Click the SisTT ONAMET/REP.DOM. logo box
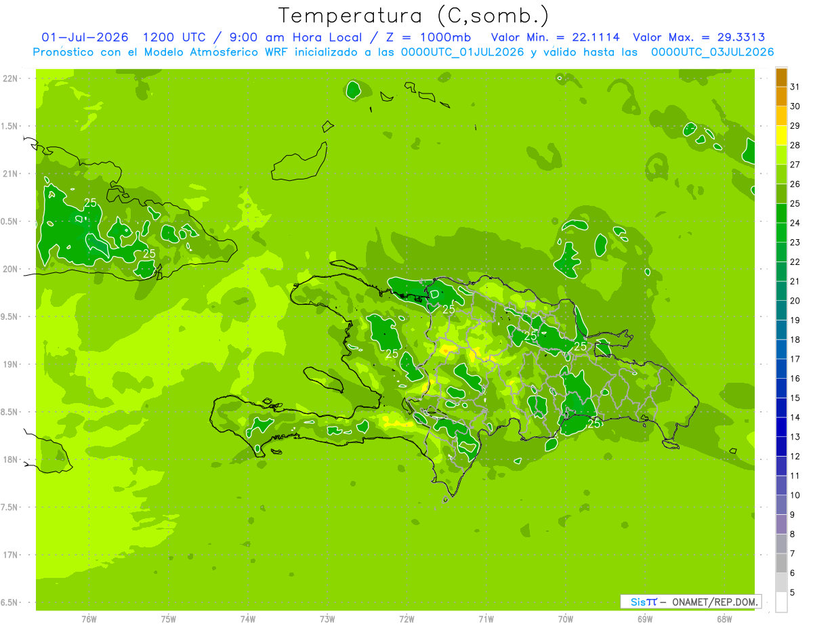Image resolution: width=813 pixels, height=628 pixels. click(690, 602)
